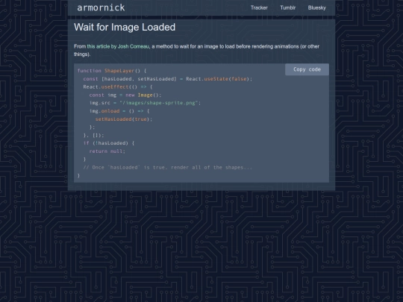This screenshot has width=403, height=302.
Task: Click the 'img.onload = () => {' line
Action: [x=119, y=111]
